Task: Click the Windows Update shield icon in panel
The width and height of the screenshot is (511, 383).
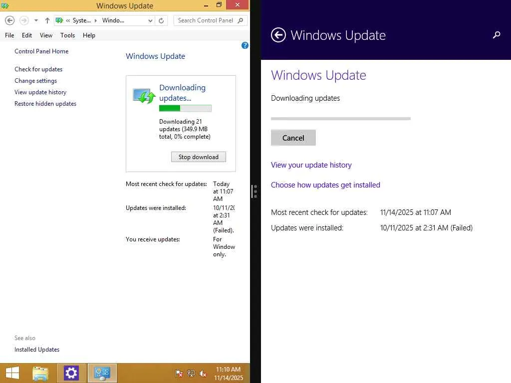Action: 144,96
